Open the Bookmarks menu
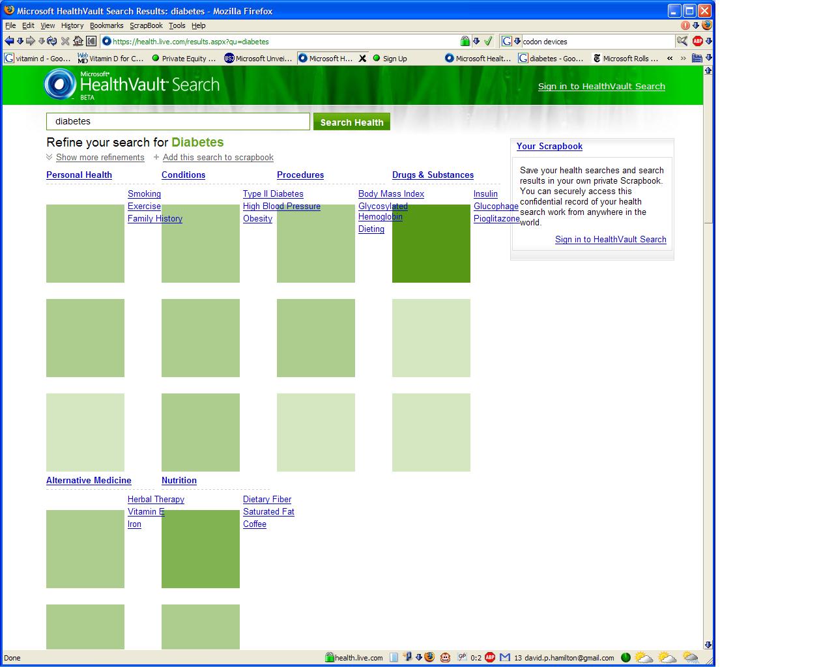Viewport: 834px width, 667px height. [106, 25]
